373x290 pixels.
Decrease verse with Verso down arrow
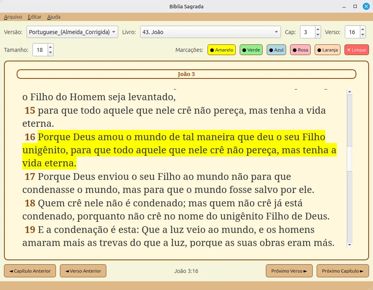coord(363,35)
